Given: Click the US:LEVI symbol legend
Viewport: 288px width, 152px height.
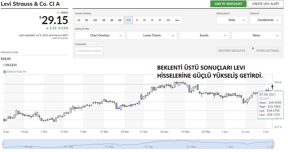Looking at the screenshot, I should tap(10, 65).
